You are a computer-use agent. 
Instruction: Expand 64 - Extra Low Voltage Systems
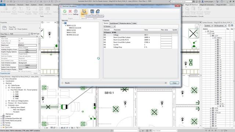point(6,101)
